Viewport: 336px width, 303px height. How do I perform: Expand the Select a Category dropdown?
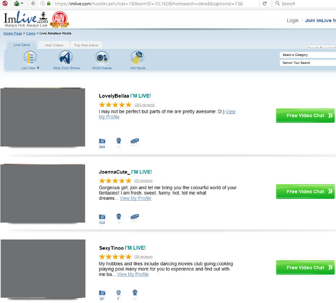tap(308, 55)
